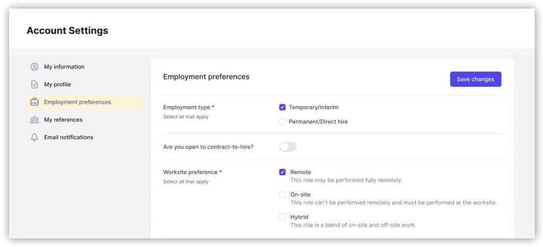Click the My profile document icon
This screenshot has width=543, height=247.
[x=34, y=85]
